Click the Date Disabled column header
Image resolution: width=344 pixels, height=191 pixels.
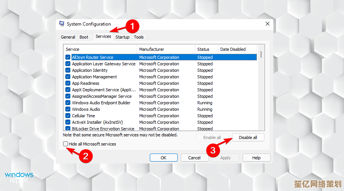click(x=237, y=49)
